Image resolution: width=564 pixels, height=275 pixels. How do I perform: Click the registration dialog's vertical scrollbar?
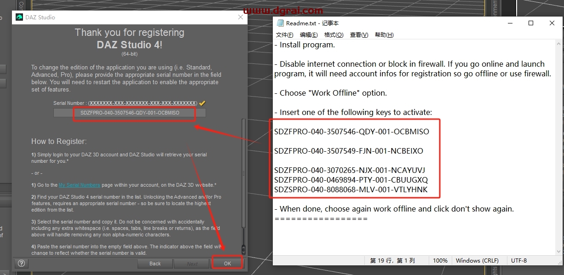[x=243, y=184]
